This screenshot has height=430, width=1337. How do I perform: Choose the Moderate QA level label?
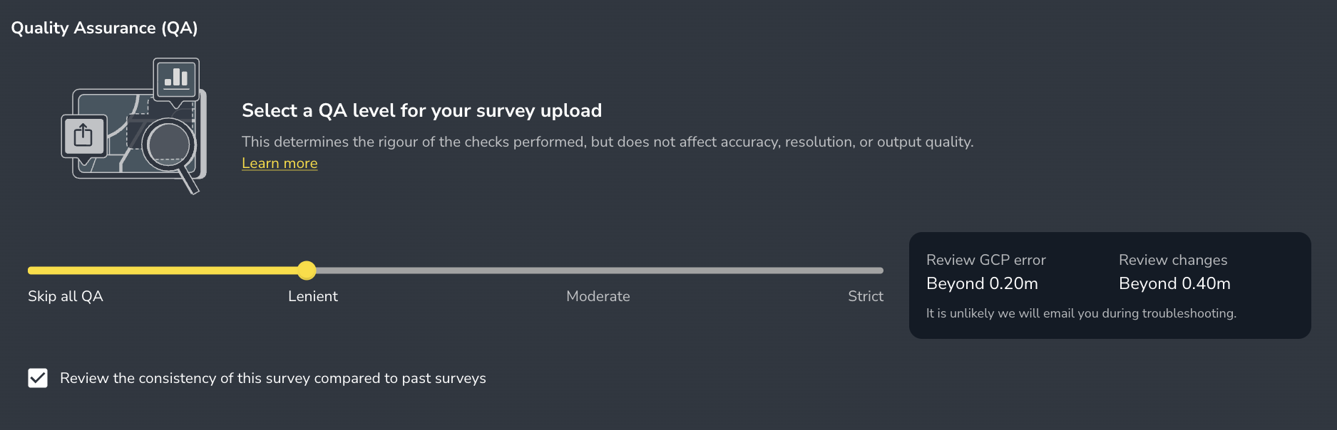click(598, 296)
